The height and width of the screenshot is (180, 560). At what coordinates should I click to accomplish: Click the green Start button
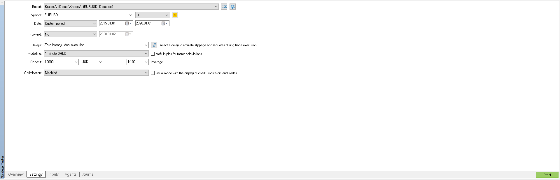click(x=547, y=175)
